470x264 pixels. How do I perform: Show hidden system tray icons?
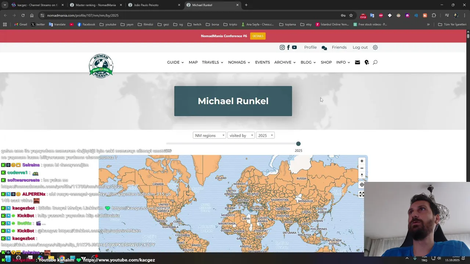coord(407,258)
